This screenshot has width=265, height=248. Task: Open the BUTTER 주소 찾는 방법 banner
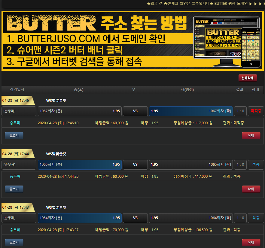point(96,41)
